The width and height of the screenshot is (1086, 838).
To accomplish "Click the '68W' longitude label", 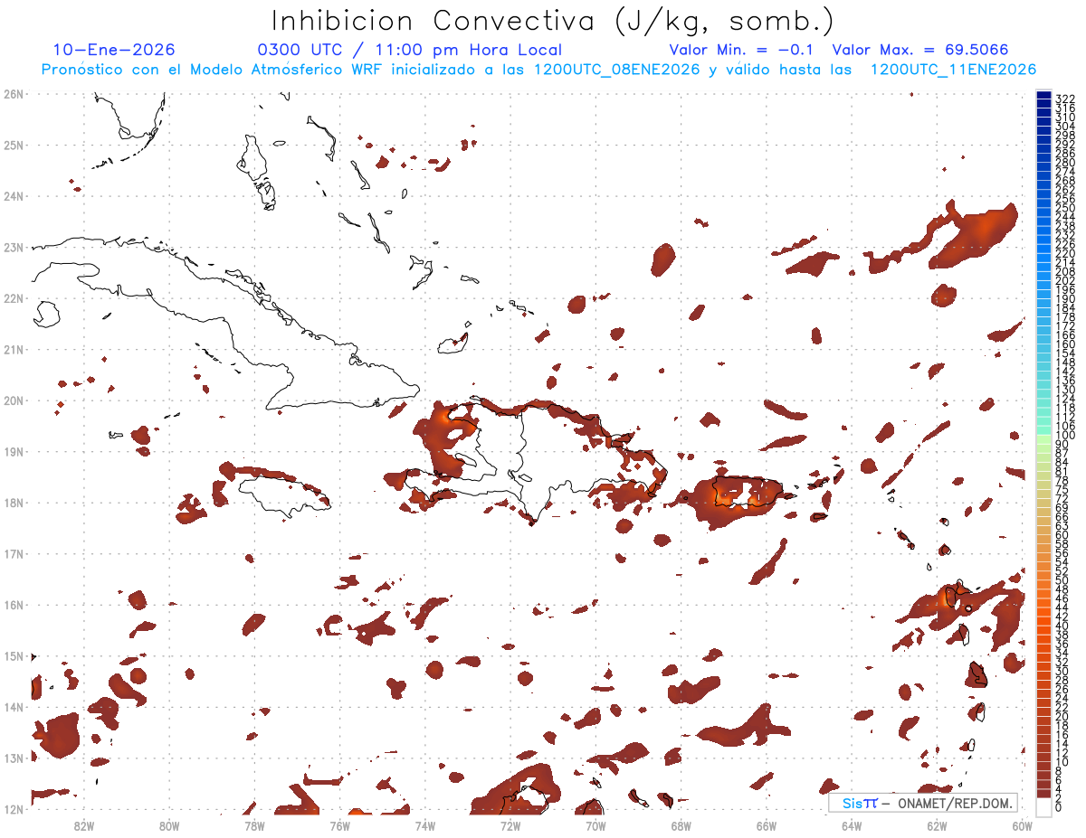I will click(681, 825).
